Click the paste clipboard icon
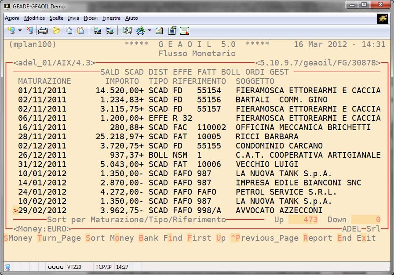This screenshot has width=394, height=275. pyautogui.click(x=80, y=31)
